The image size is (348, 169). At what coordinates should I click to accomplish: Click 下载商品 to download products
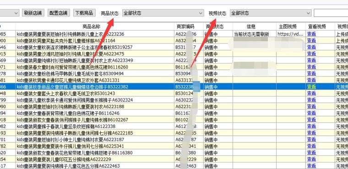coord(84,13)
